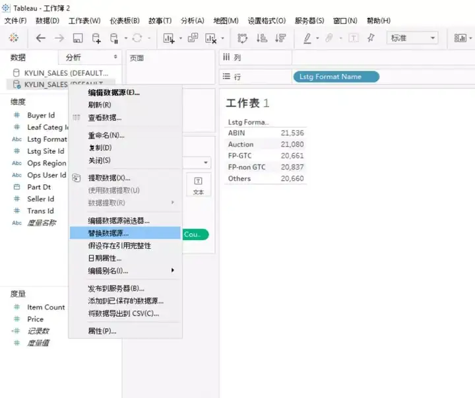Click the sort descending icon
This screenshot has height=398, width=475.
(x=280, y=38)
